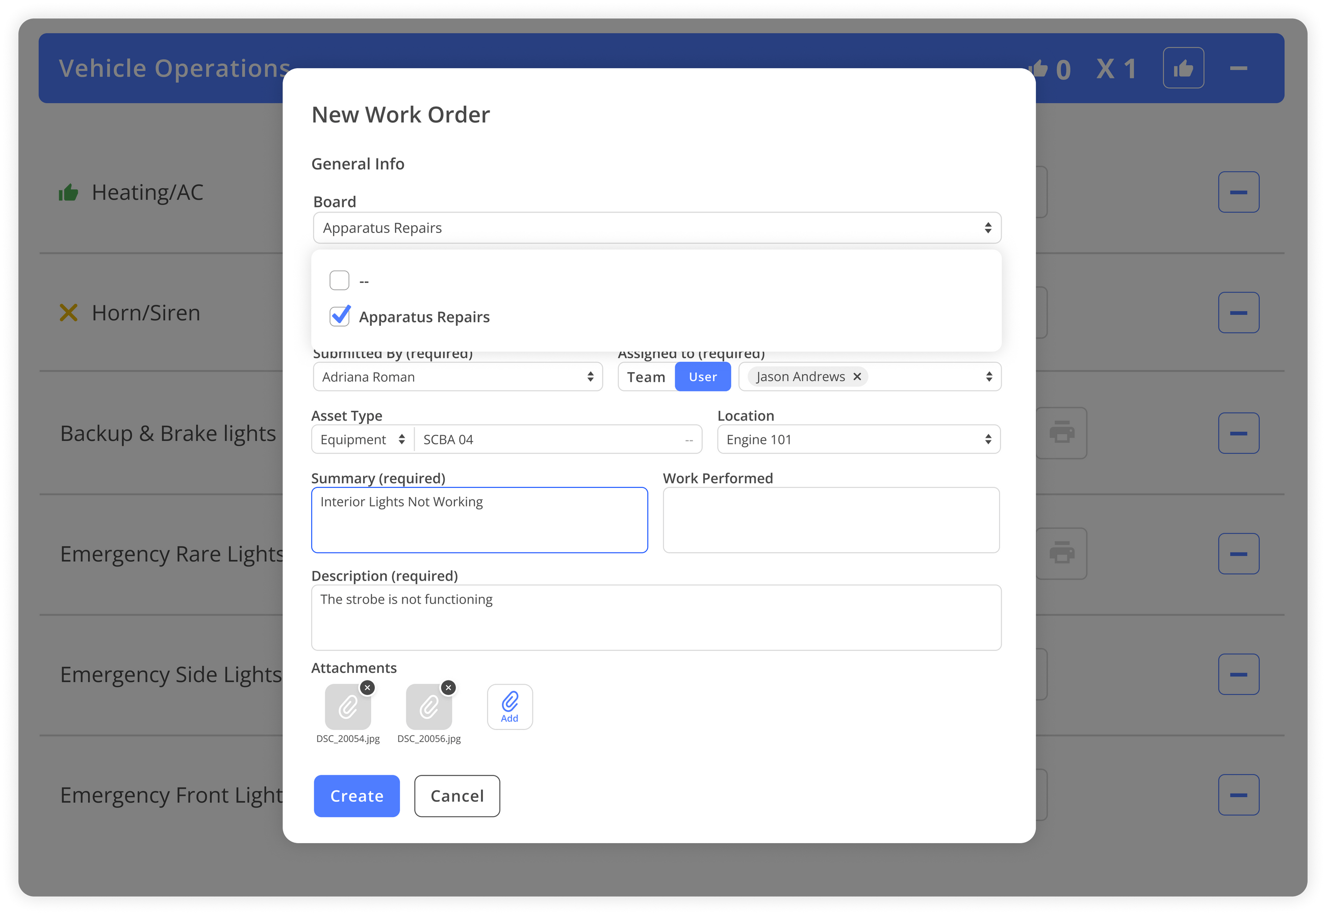
Task: Click inside the Work Performed text field
Action: click(830, 519)
